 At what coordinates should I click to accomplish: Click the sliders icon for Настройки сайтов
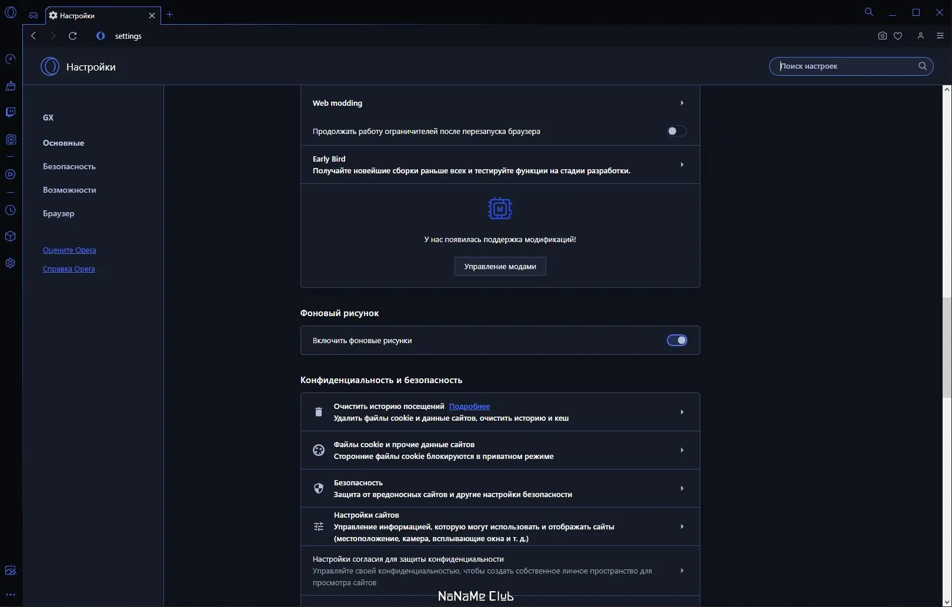coord(319,526)
